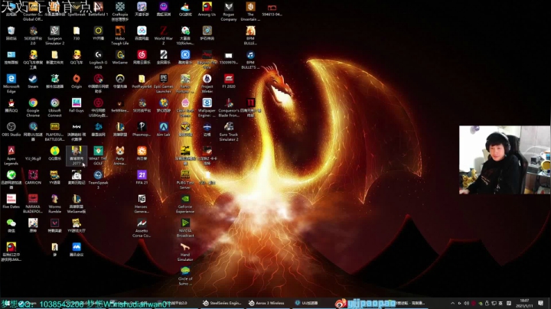Launch Ubisoft Connect shortcut
The height and width of the screenshot is (309, 551).
[x=55, y=107]
